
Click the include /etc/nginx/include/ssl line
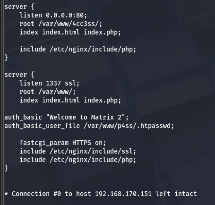78,152
